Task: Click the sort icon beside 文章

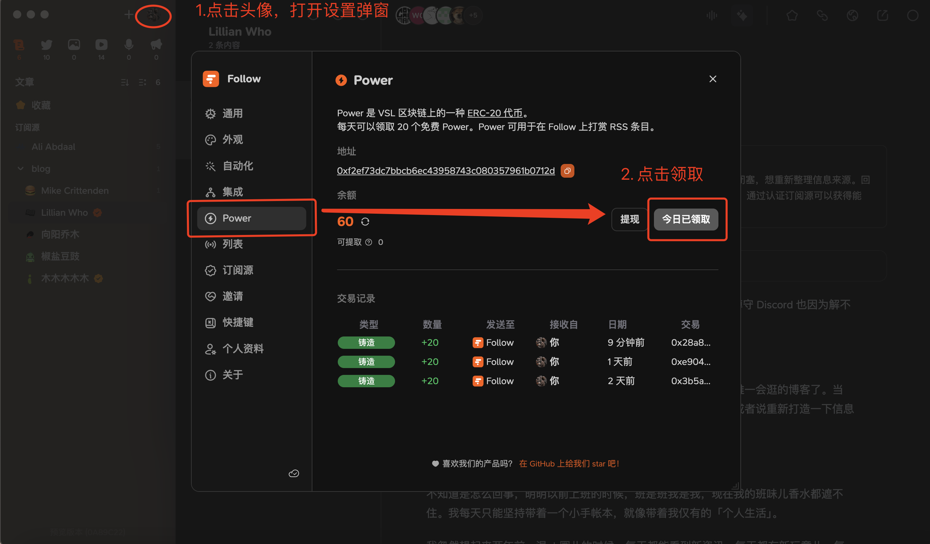Action: click(x=125, y=82)
